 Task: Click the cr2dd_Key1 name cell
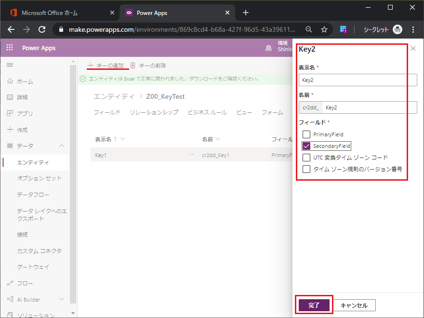pyautogui.click(x=215, y=155)
